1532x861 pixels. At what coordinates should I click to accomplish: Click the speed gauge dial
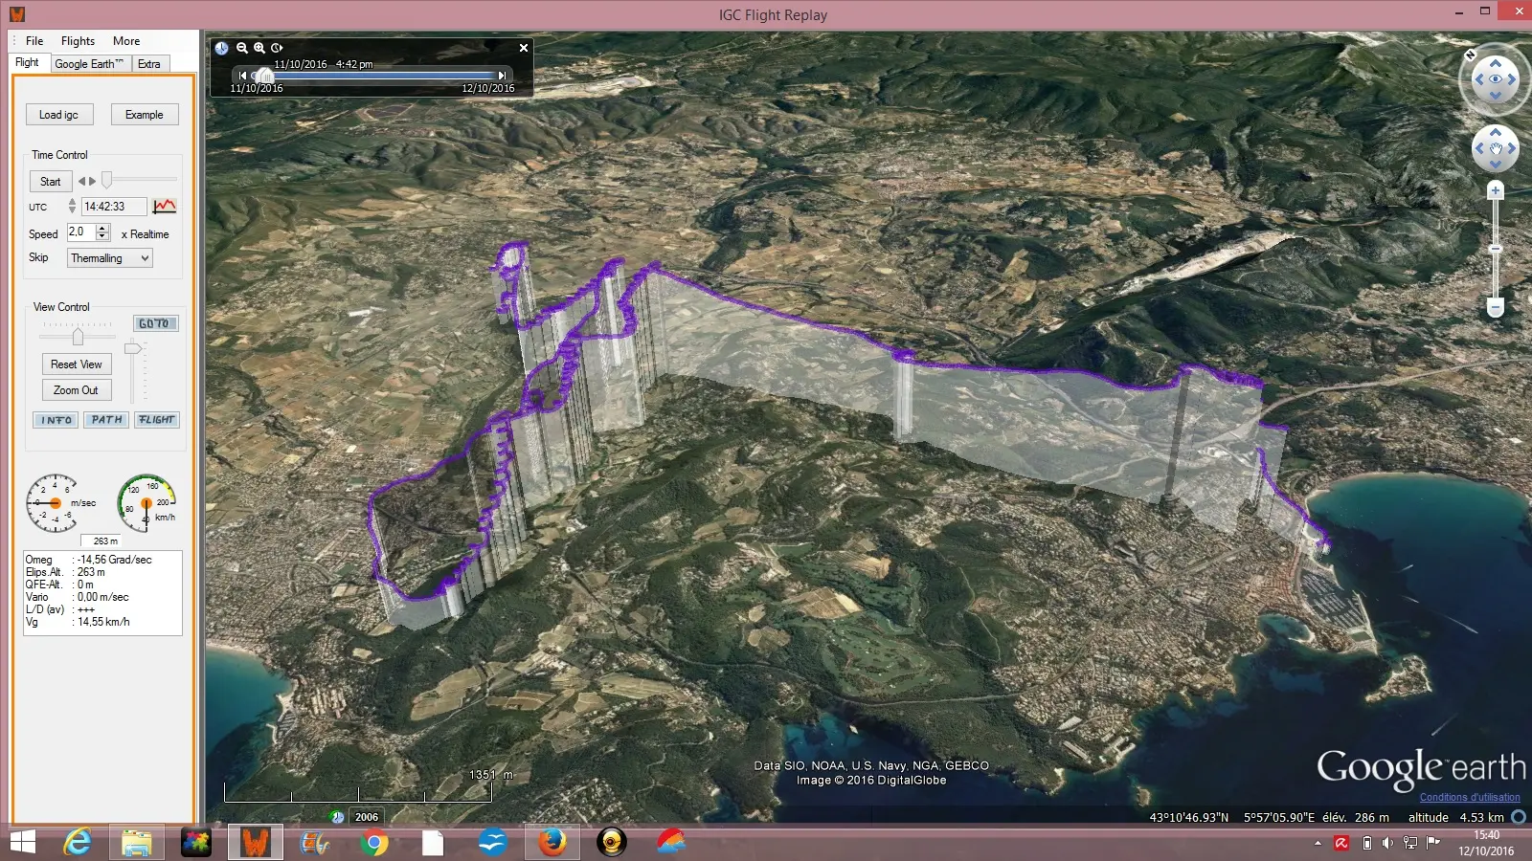[x=146, y=502]
